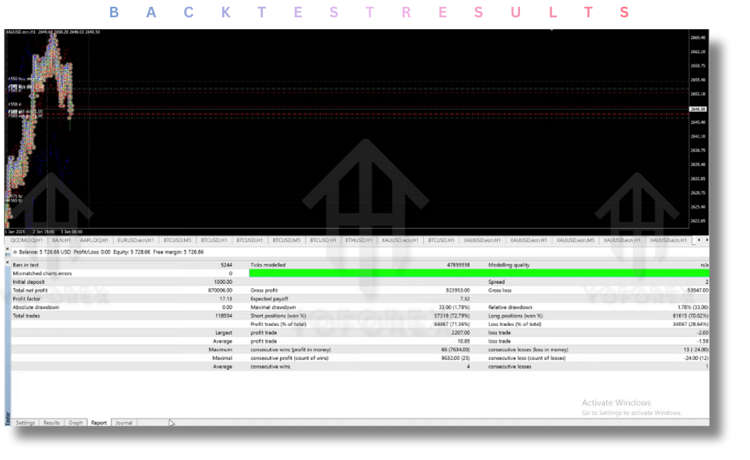Switch to XAUUSD.ecn,M5 chart tab
The image size is (750, 460).
point(575,240)
